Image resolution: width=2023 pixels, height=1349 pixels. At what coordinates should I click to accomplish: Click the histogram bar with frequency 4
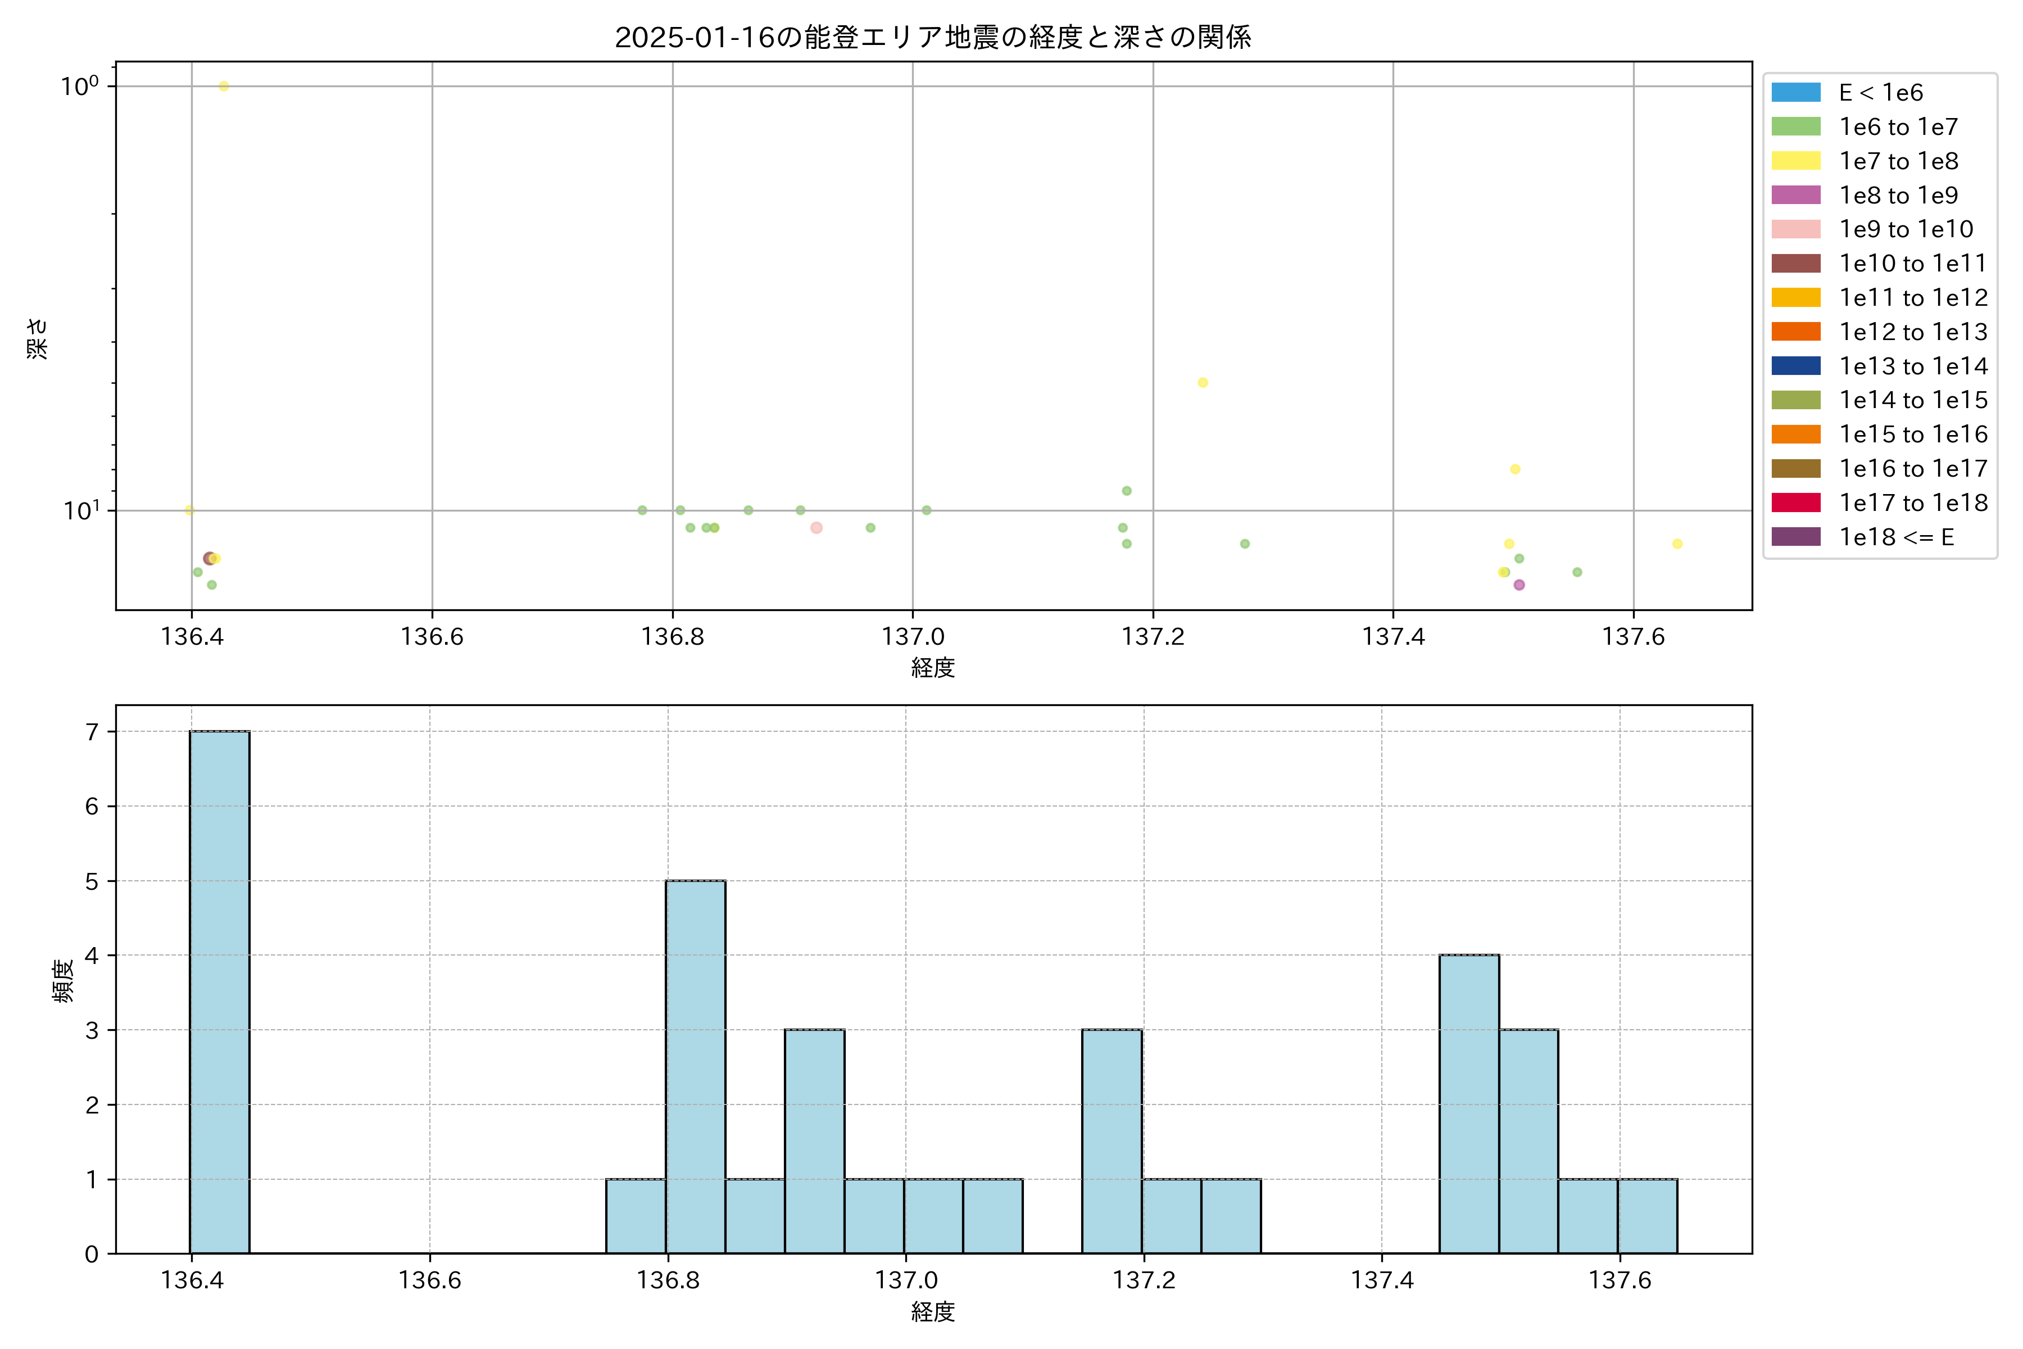pos(1469,1104)
